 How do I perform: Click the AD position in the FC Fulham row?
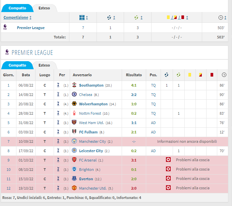tap(153, 132)
